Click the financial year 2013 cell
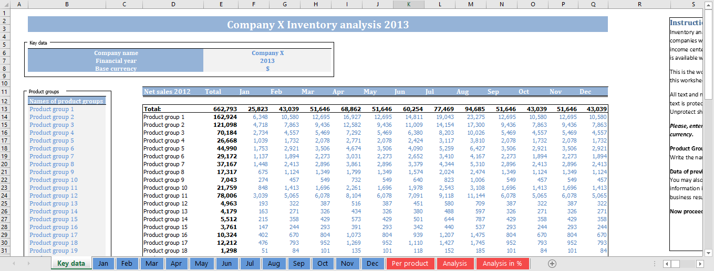This screenshot has width=714, height=271. [x=267, y=61]
